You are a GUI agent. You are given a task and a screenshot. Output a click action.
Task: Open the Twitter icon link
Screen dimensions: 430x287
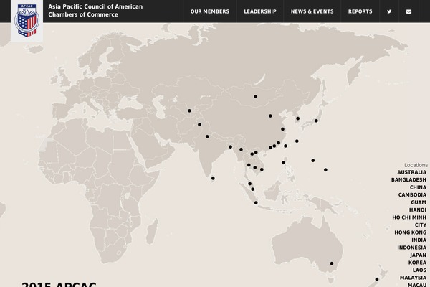coord(389,11)
